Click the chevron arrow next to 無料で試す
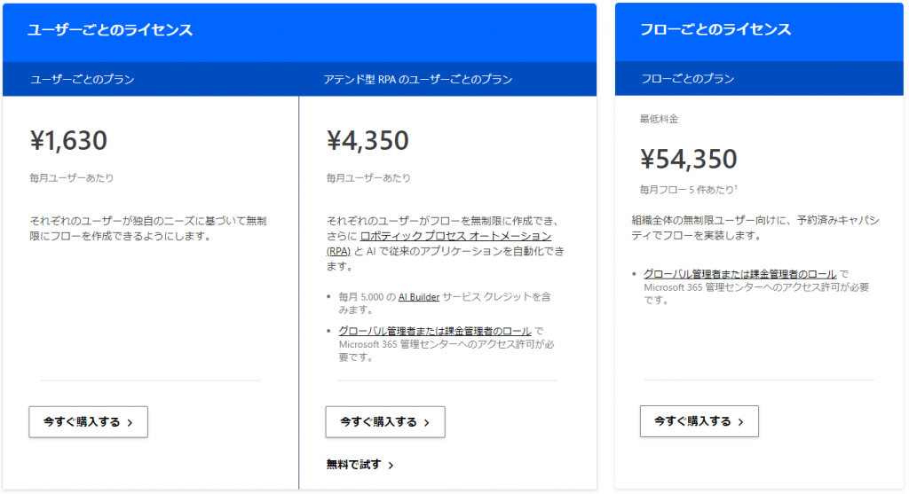 click(391, 465)
